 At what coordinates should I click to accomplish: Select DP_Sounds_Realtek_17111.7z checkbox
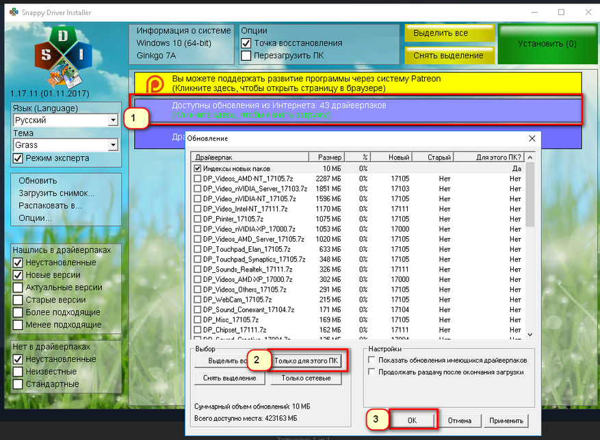coord(198,270)
